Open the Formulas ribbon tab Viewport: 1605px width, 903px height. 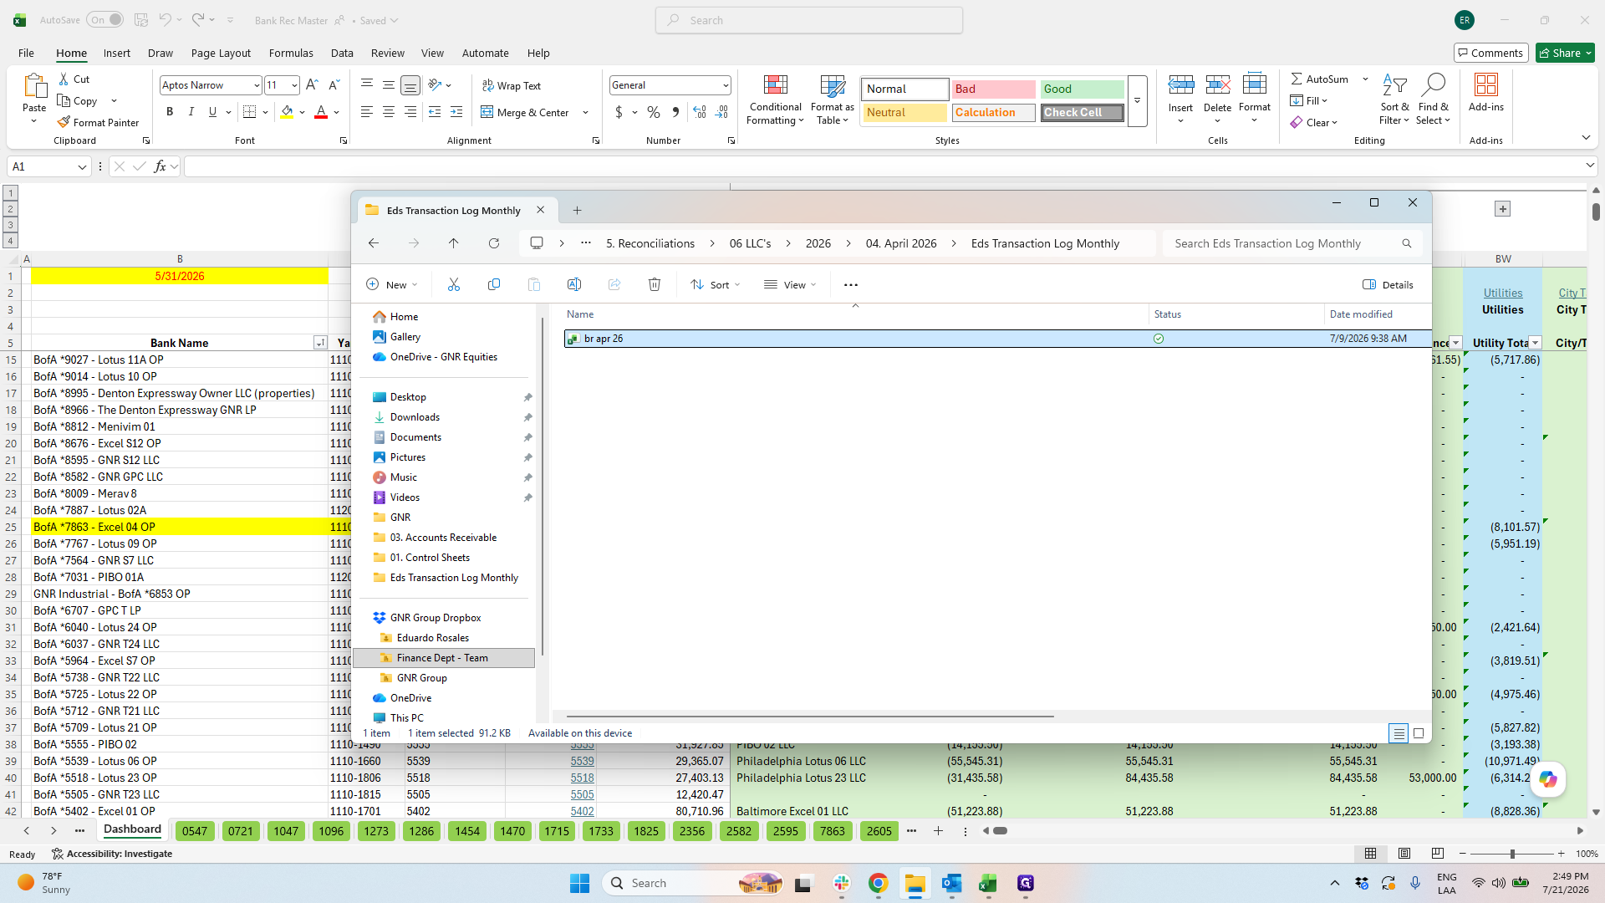(x=291, y=53)
